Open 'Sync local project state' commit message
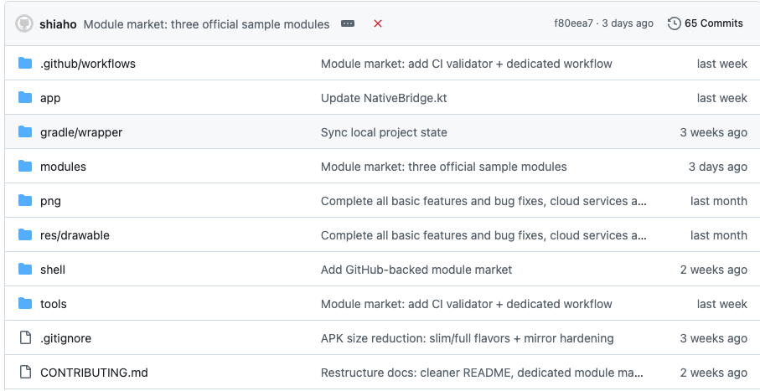Viewport: 760px width, 391px height. (384, 132)
